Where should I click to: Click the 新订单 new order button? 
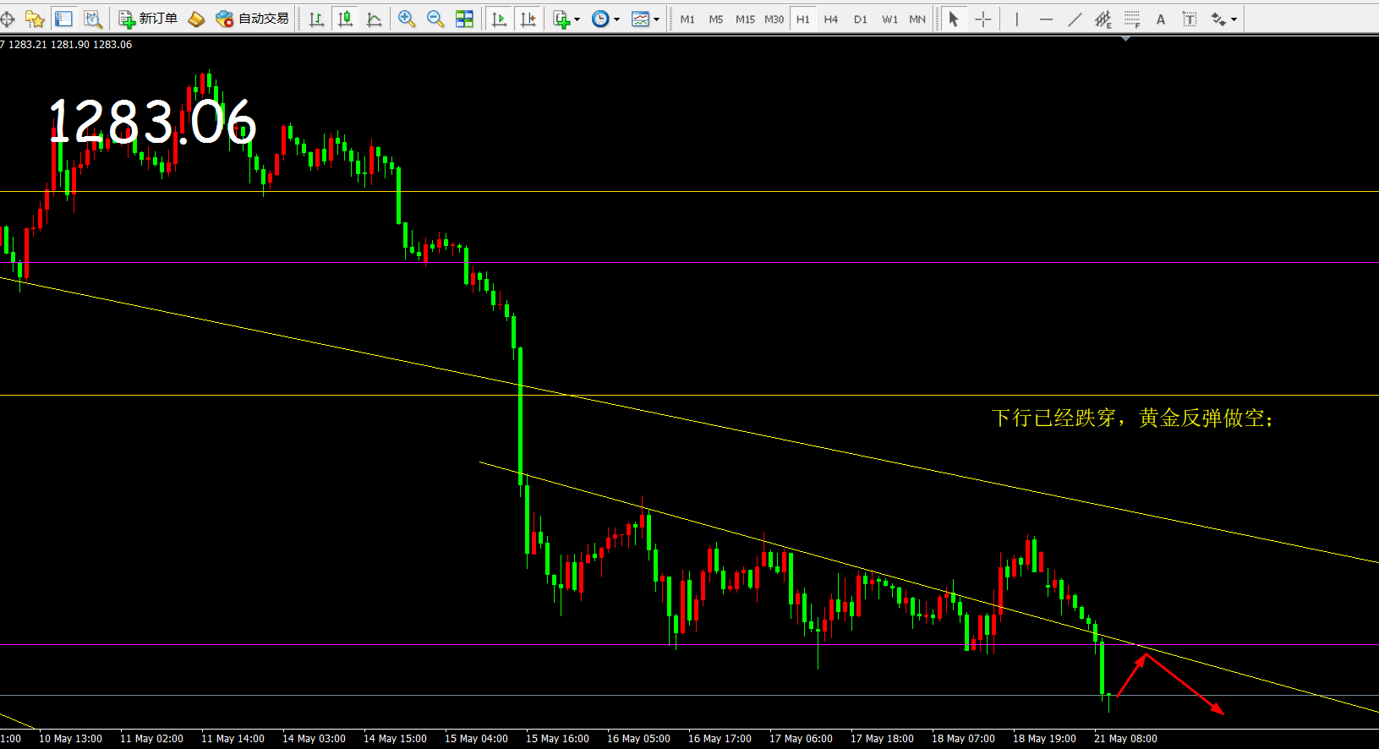coord(148,19)
